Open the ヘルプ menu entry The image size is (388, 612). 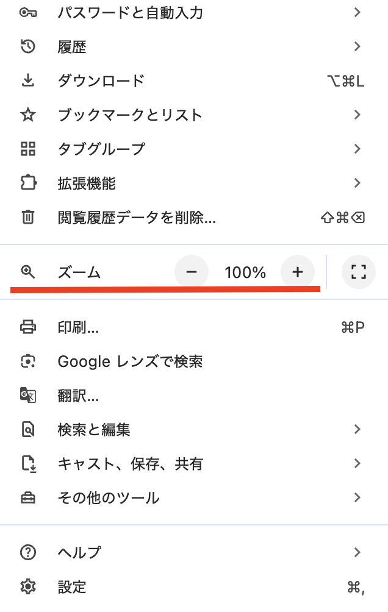[x=194, y=552]
